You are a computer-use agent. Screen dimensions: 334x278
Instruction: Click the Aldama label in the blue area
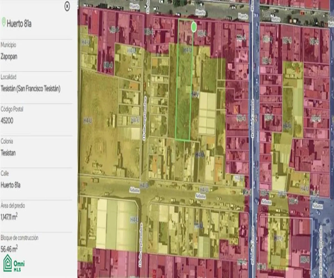point(317,206)
